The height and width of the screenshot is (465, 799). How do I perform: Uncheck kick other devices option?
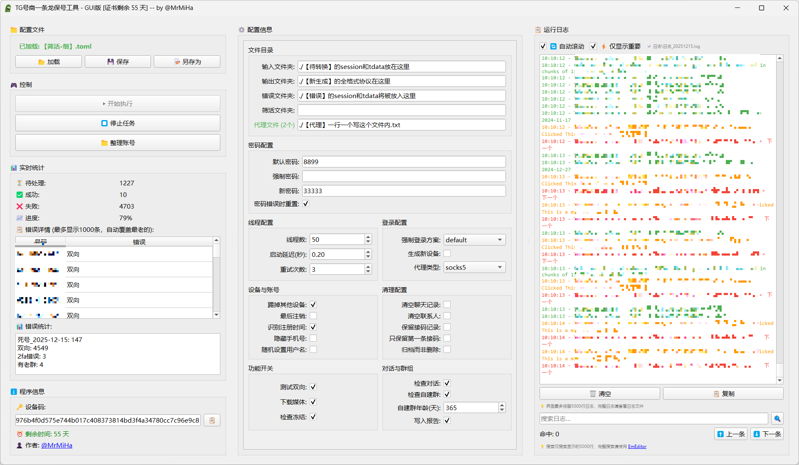[313, 305]
